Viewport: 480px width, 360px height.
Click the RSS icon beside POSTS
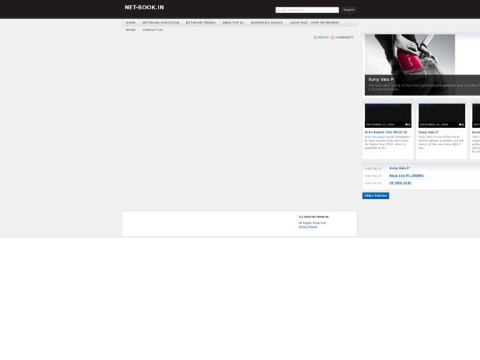316,38
